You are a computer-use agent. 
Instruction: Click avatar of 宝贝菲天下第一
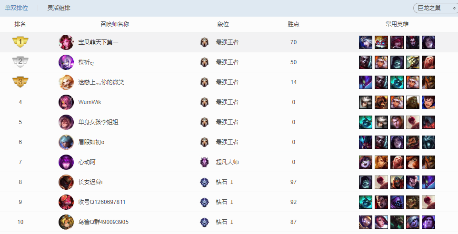(x=66, y=42)
